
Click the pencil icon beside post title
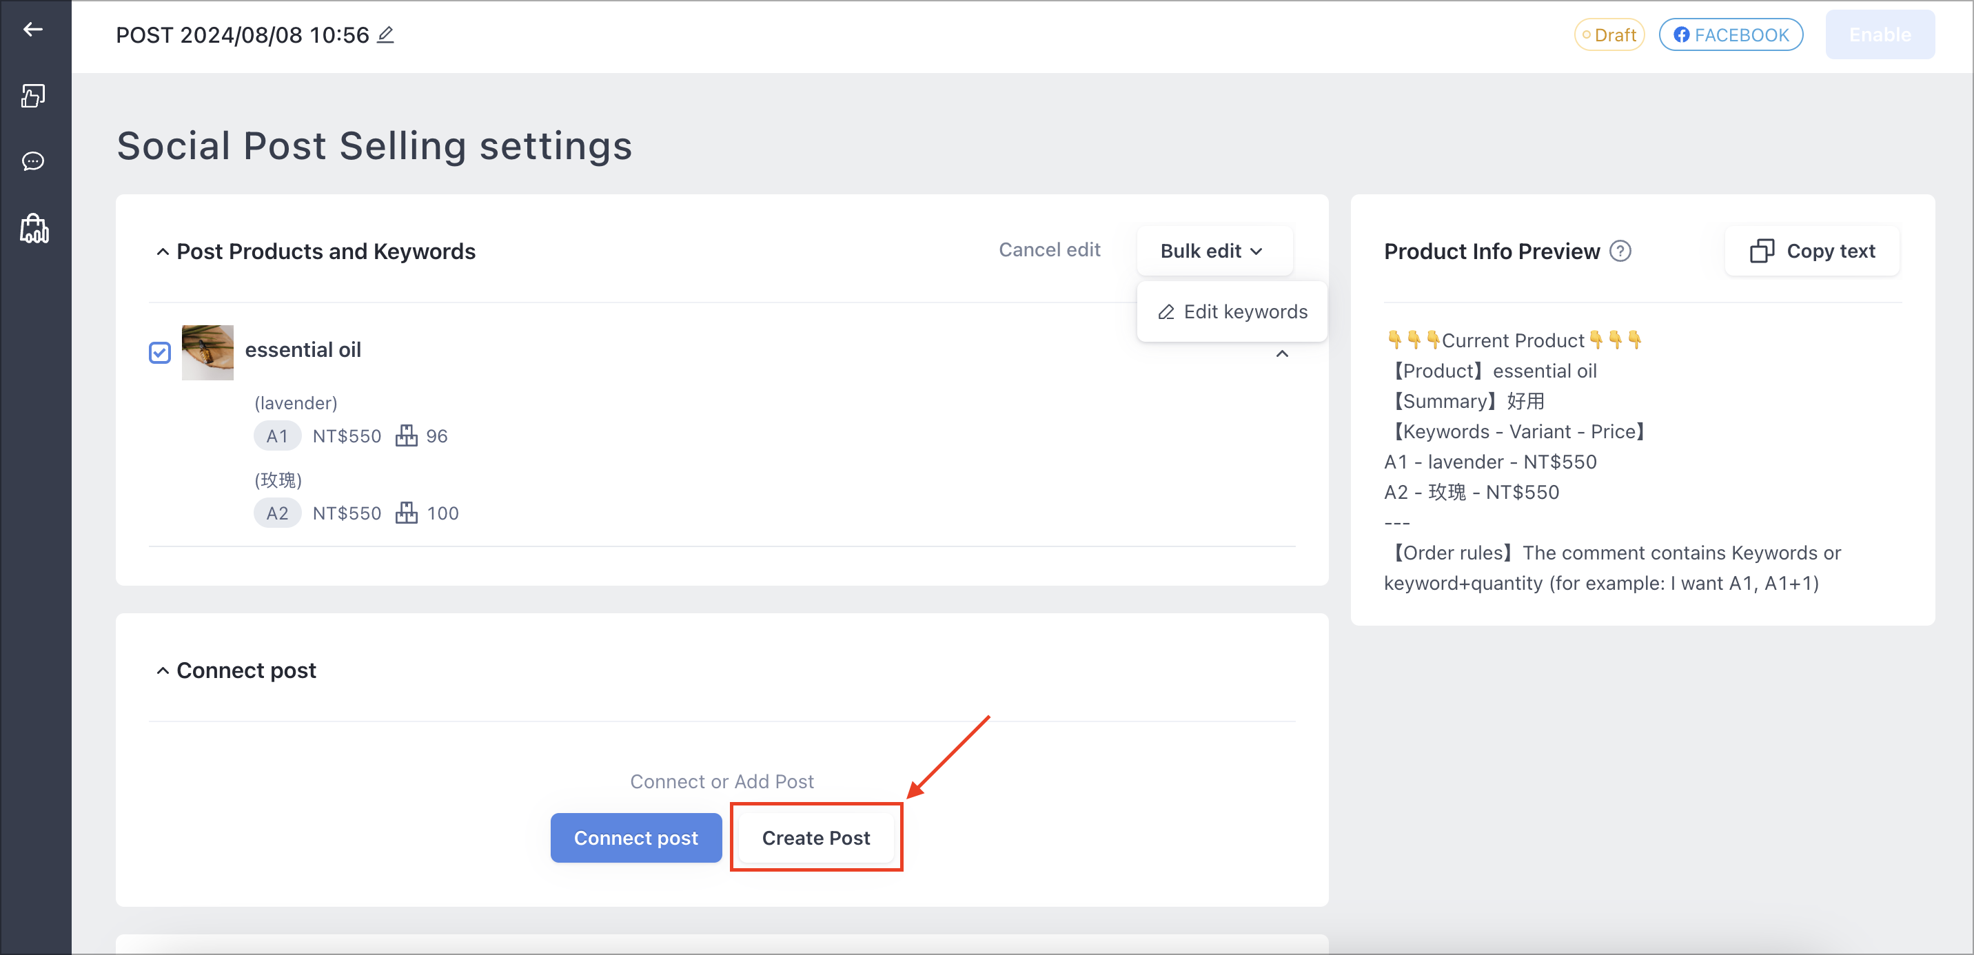click(385, 35)
